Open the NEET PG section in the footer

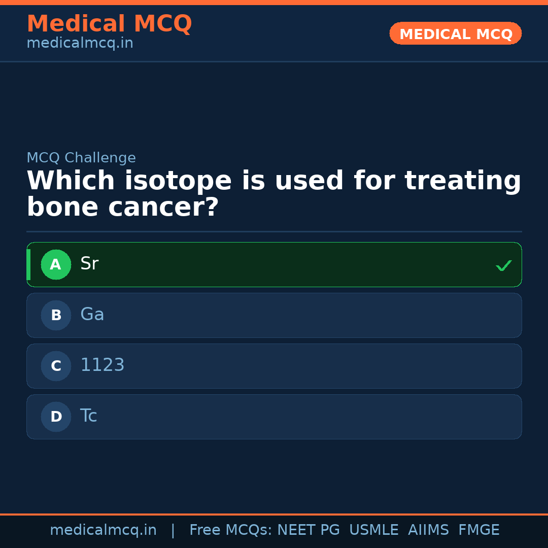pos(308,529)
